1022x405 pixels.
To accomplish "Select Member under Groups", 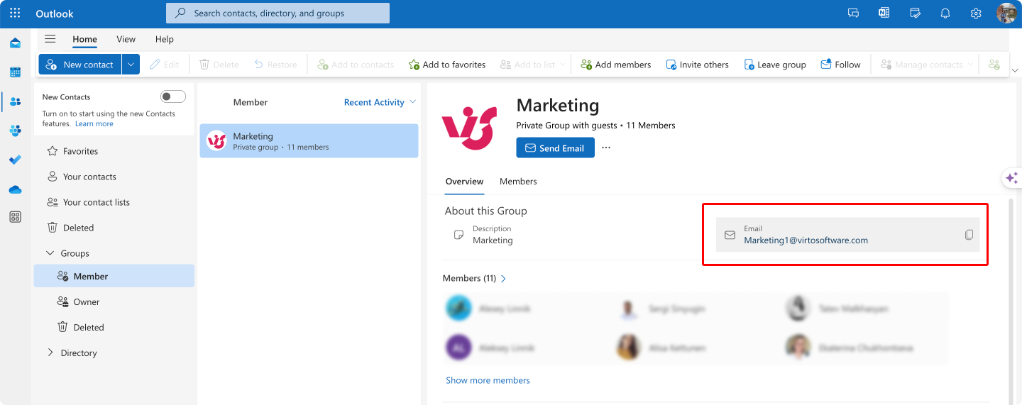I will click(114, 276).
